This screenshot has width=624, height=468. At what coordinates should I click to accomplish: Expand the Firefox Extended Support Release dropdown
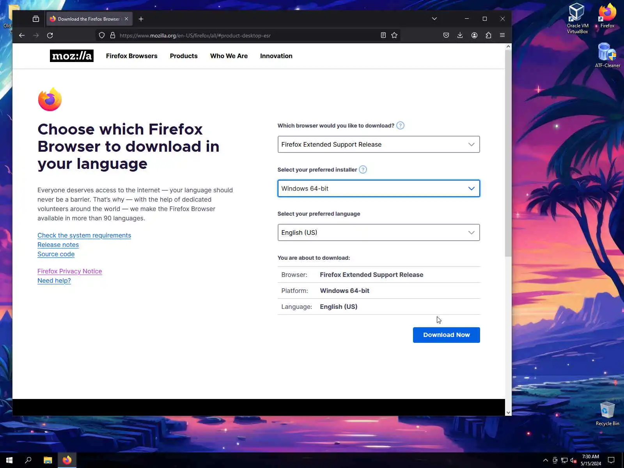pyautogui.click(x=379, y=144)
